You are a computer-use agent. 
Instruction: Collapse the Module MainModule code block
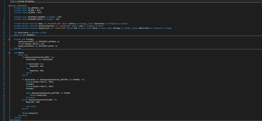(9, 6)
